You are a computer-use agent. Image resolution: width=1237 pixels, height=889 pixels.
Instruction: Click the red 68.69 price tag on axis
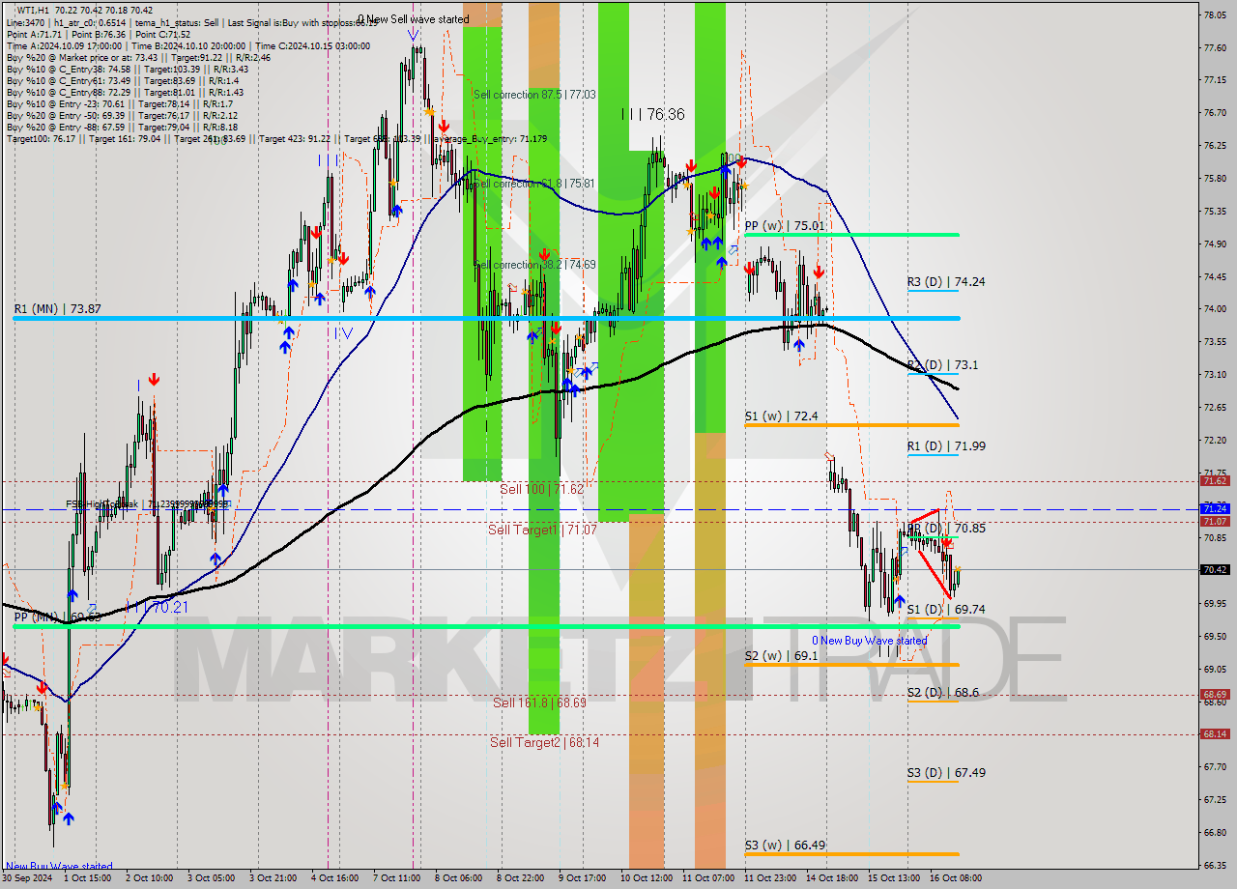pos(1215,694)
